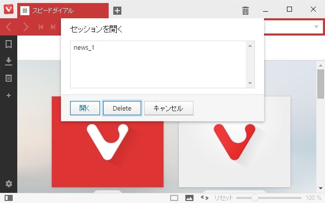
Task: Open page actions code icon
Action: pyautogui.click(x=205, y=197)
